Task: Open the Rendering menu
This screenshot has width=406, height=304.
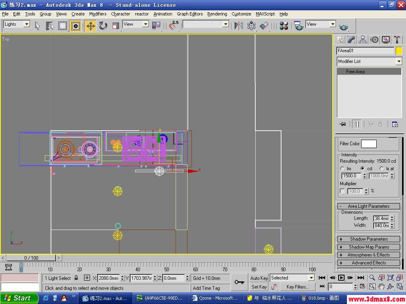Action: click(x=217, y=14)
